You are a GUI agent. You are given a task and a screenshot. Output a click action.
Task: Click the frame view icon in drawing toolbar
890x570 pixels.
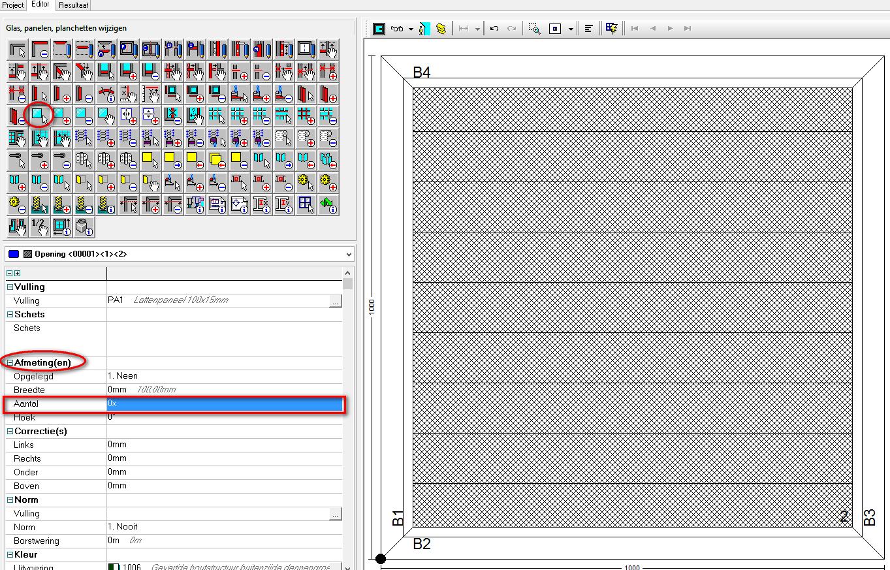379,29
